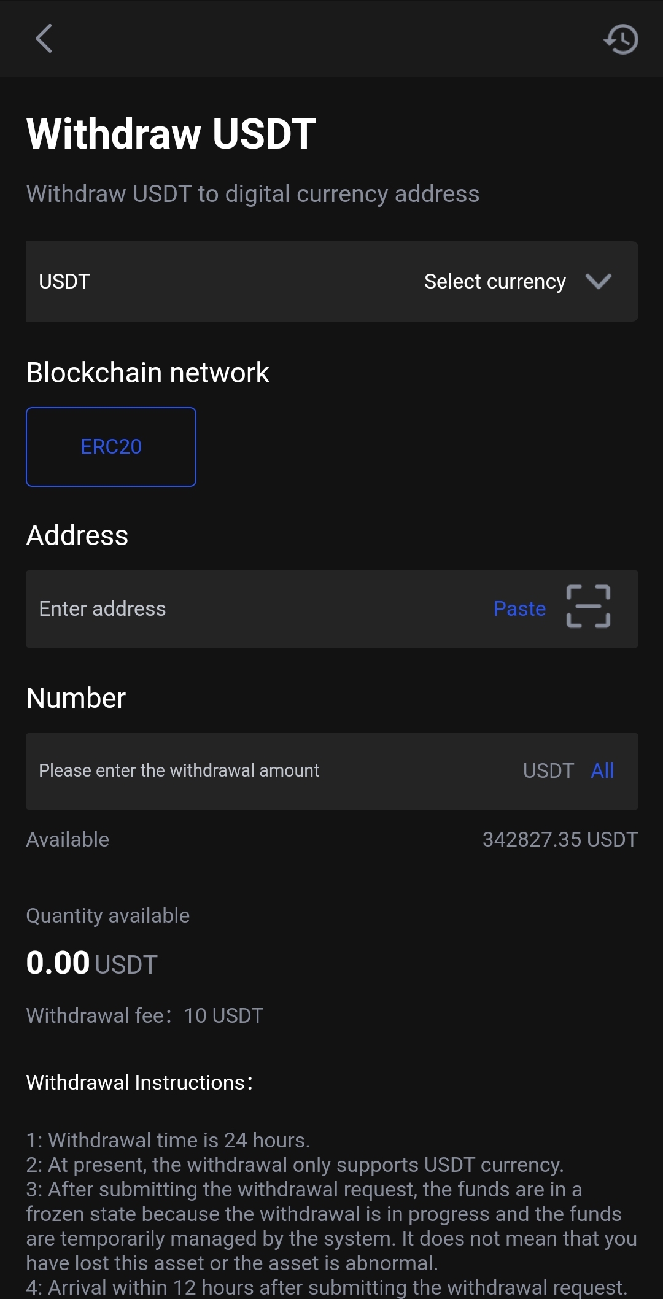The height and width of the screenshot is (1299, 663).
Task: Tap the Address section heading
Action: pyautogui.click(x=77, y=535)
